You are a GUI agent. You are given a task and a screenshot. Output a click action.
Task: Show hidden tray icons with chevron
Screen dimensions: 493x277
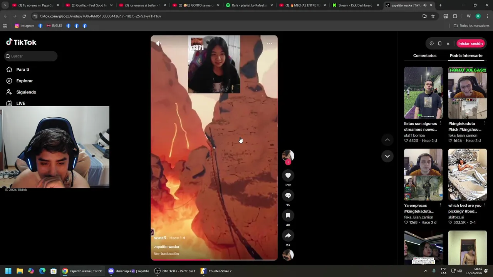(426, 271)
